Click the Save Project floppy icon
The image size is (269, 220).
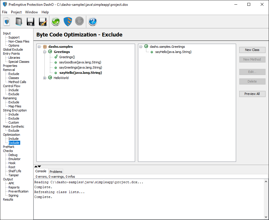[x=31, y=22]
